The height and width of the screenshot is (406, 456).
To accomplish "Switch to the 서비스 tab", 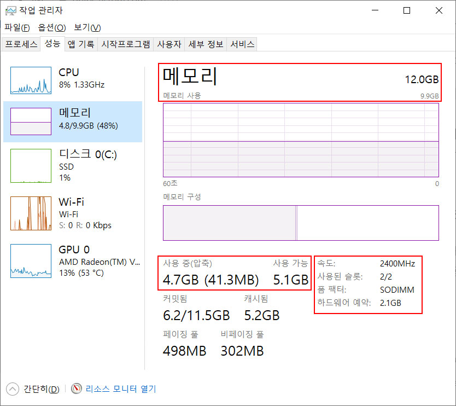I will pyautogui.click(x=242, y=44).
